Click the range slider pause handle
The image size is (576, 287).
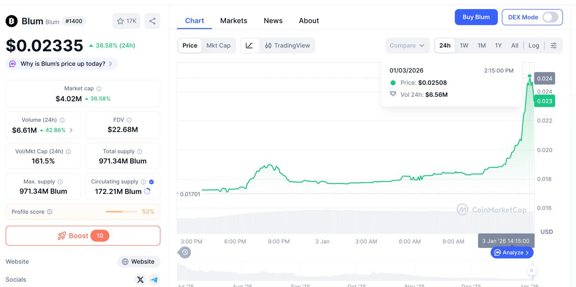tap(531, 270)
